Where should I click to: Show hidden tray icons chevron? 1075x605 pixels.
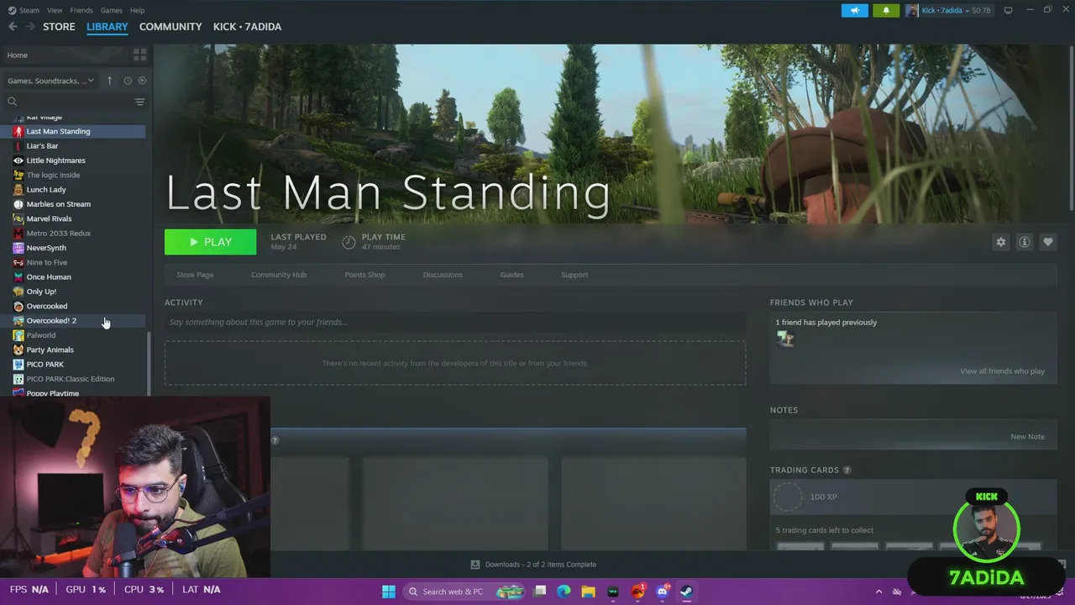pos(879,592)
